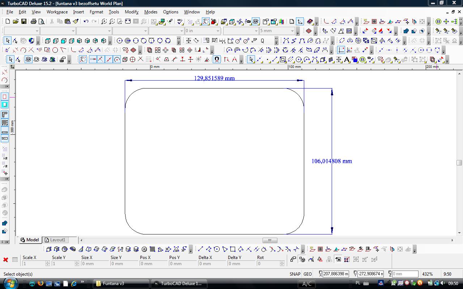The height and width of the screenshot is (289, 463).
Task: Open the 5 mm dropdown
Action: tap(292, 31)
